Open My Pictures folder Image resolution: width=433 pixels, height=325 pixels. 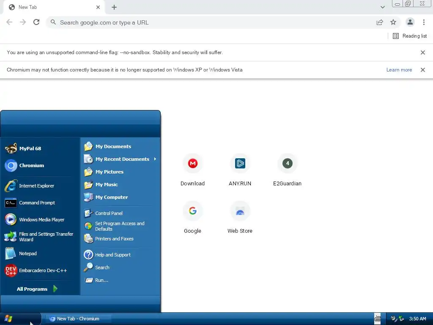(121, 172)
